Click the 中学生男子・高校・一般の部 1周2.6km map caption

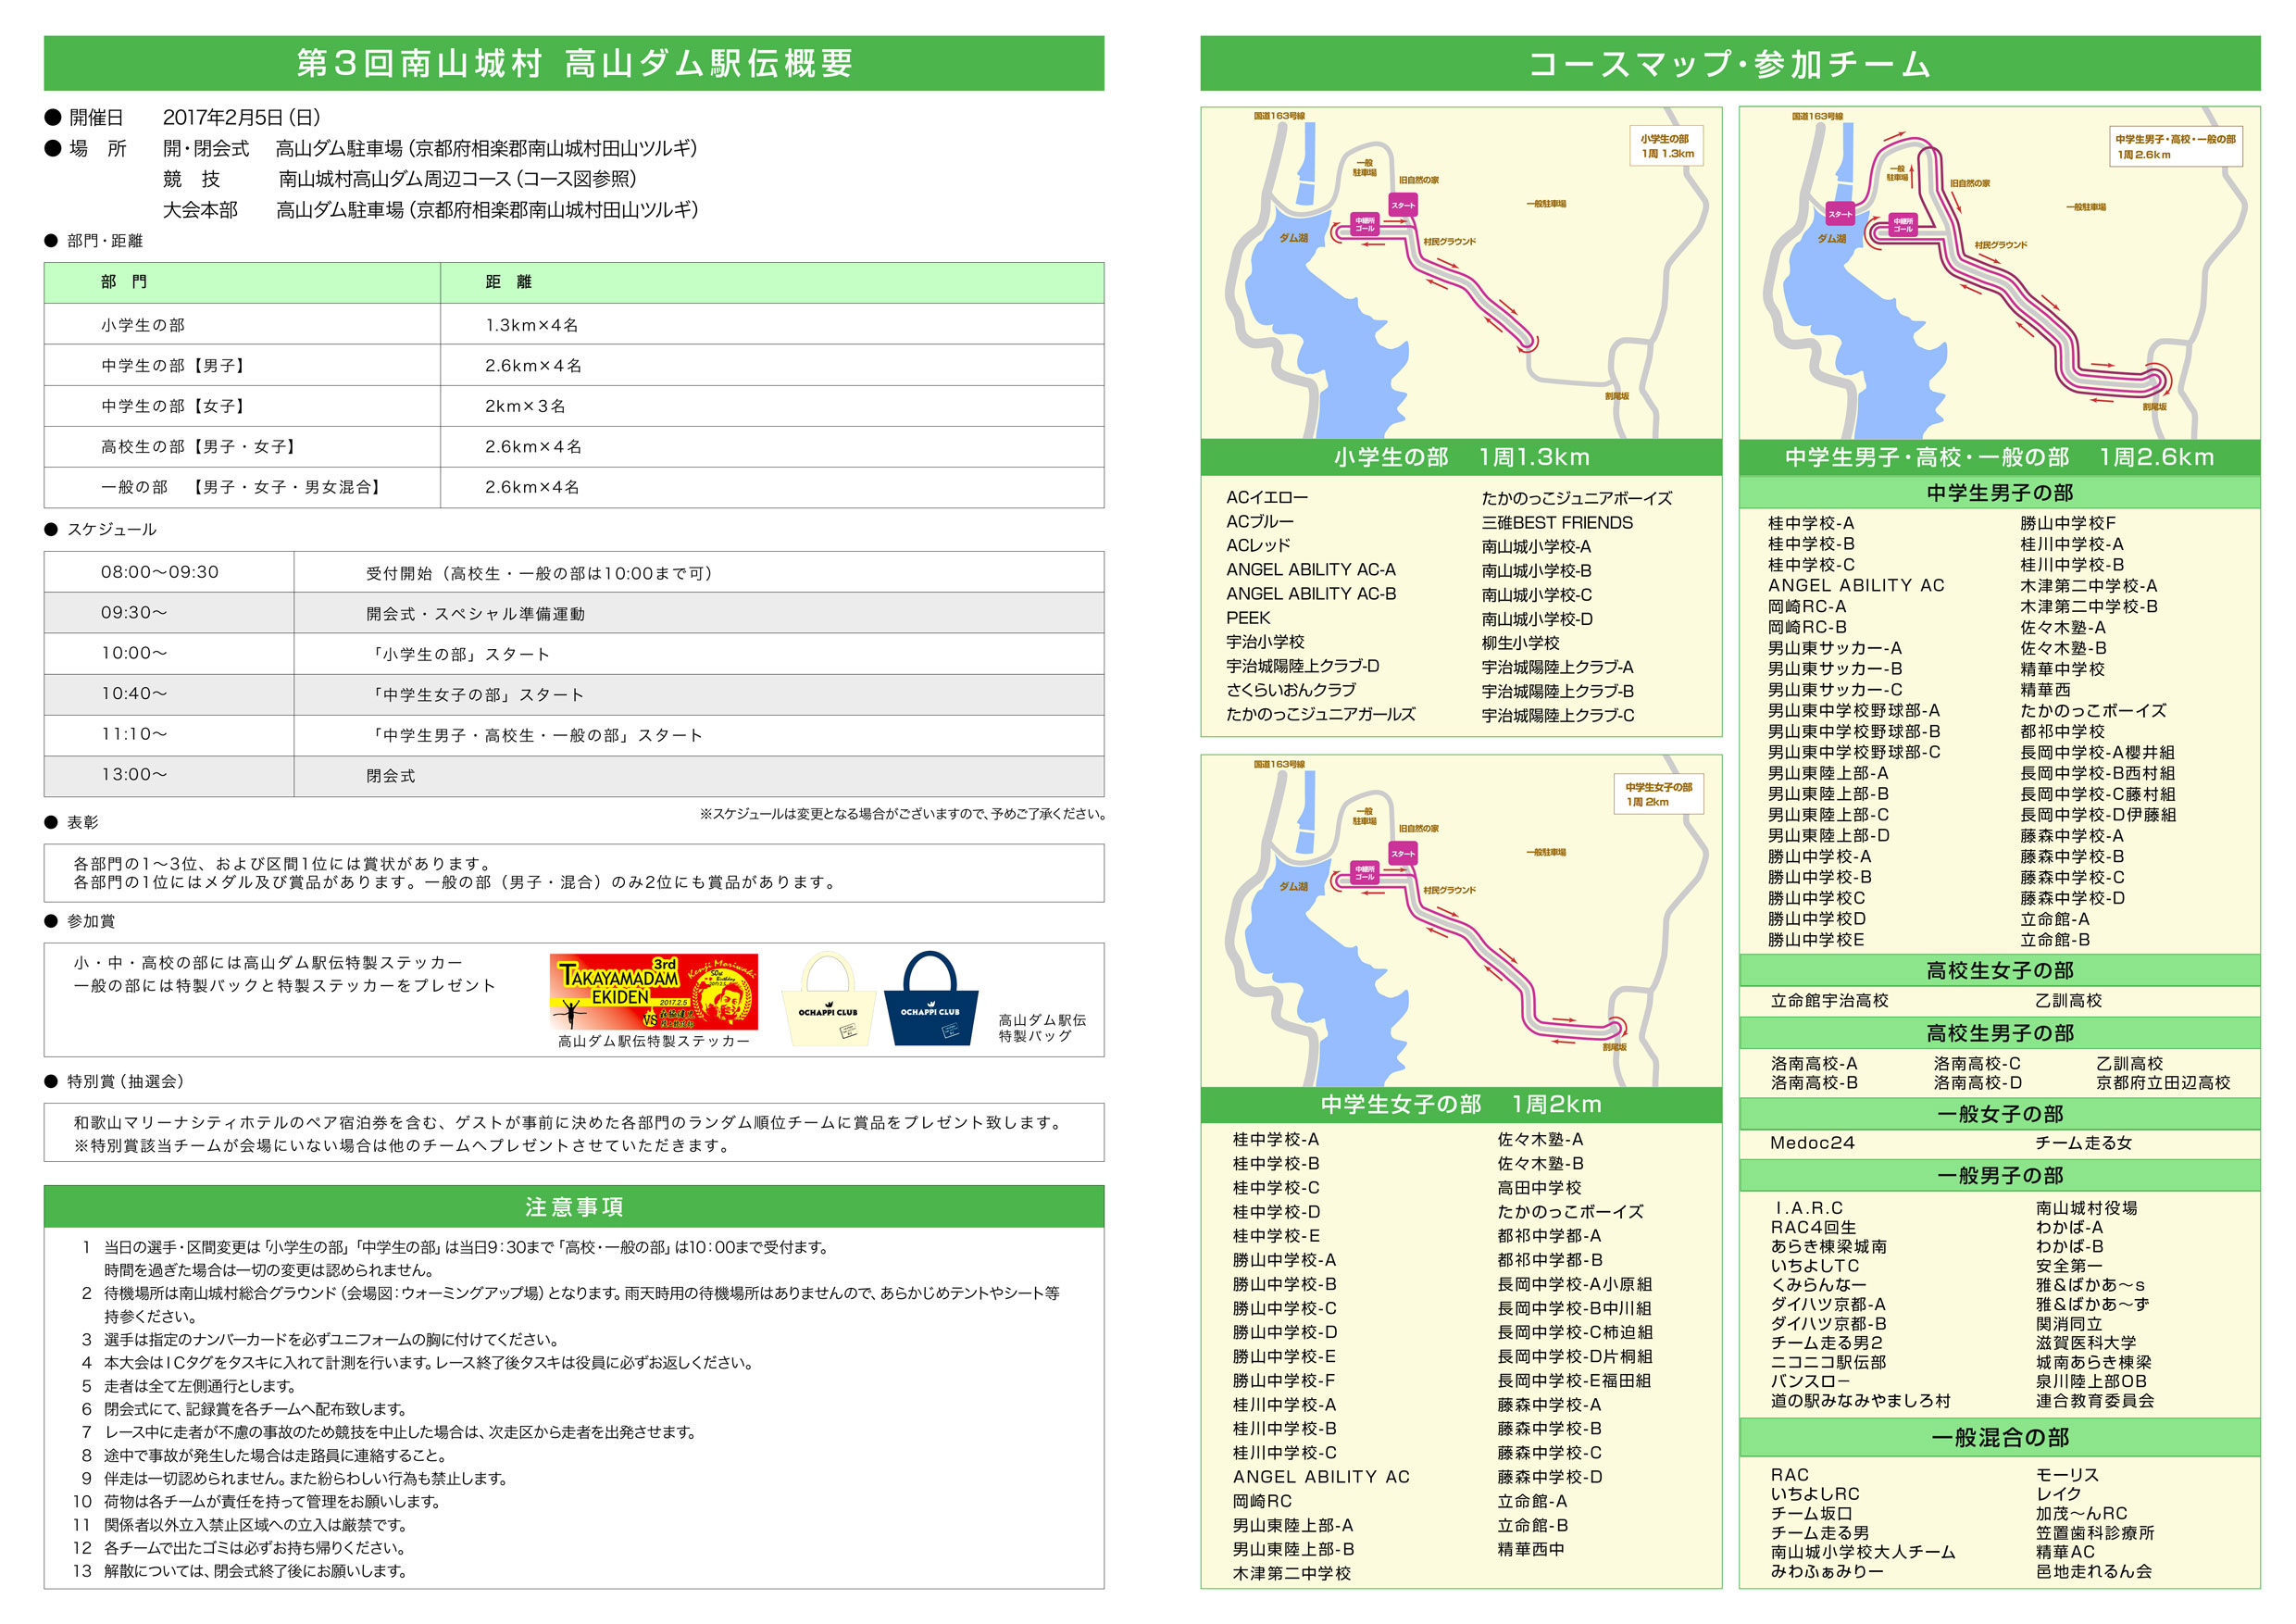pyautogui.click(x=1999, y=457)
